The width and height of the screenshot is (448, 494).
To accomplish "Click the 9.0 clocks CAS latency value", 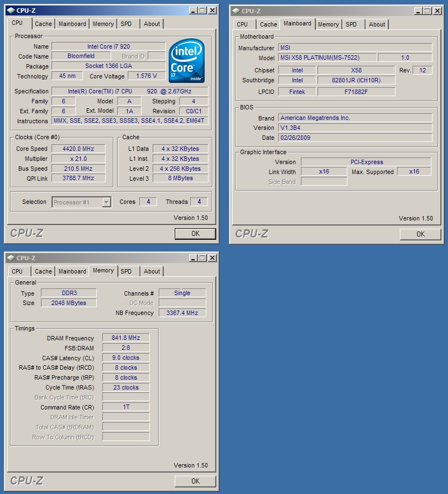I will pyautogui.click(x=126, y=358).
